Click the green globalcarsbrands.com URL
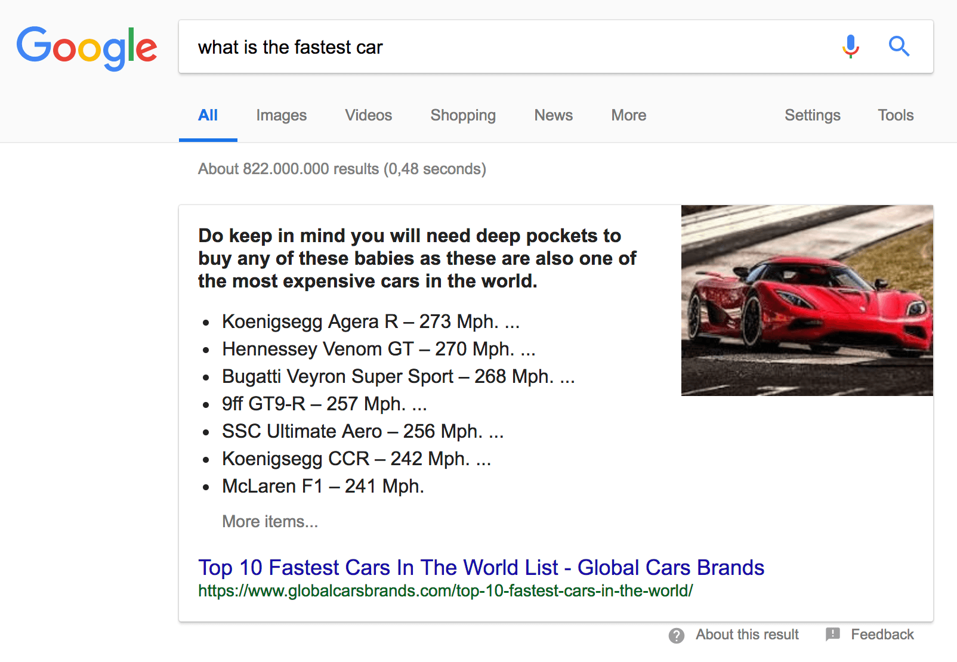Screen dimensions: 957x662 coord(445,591)
